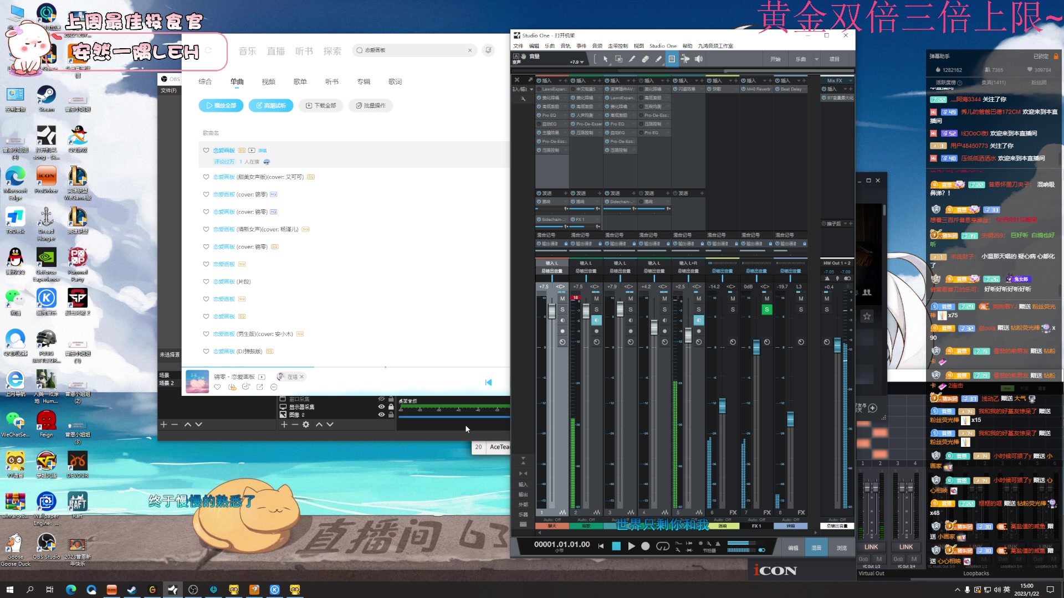Select the Paint pencil tool in toolbar
Image resolution: width=1064 pixels, height=598 pixels.
click(x=658, y=59)
